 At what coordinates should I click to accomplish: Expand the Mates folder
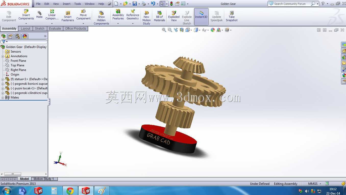pos(3,97)
